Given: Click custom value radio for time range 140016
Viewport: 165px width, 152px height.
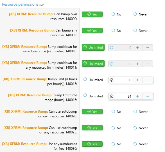Looking at the screenshot, I should point(112,96).
